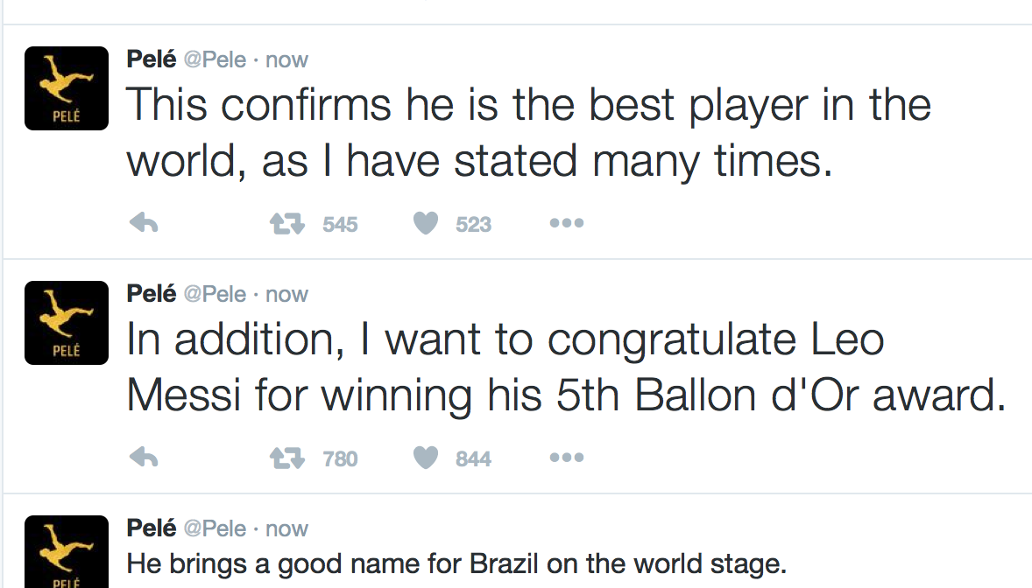
Task: Like the "best player in the world" tweet
Action: [x=425, y=224]
